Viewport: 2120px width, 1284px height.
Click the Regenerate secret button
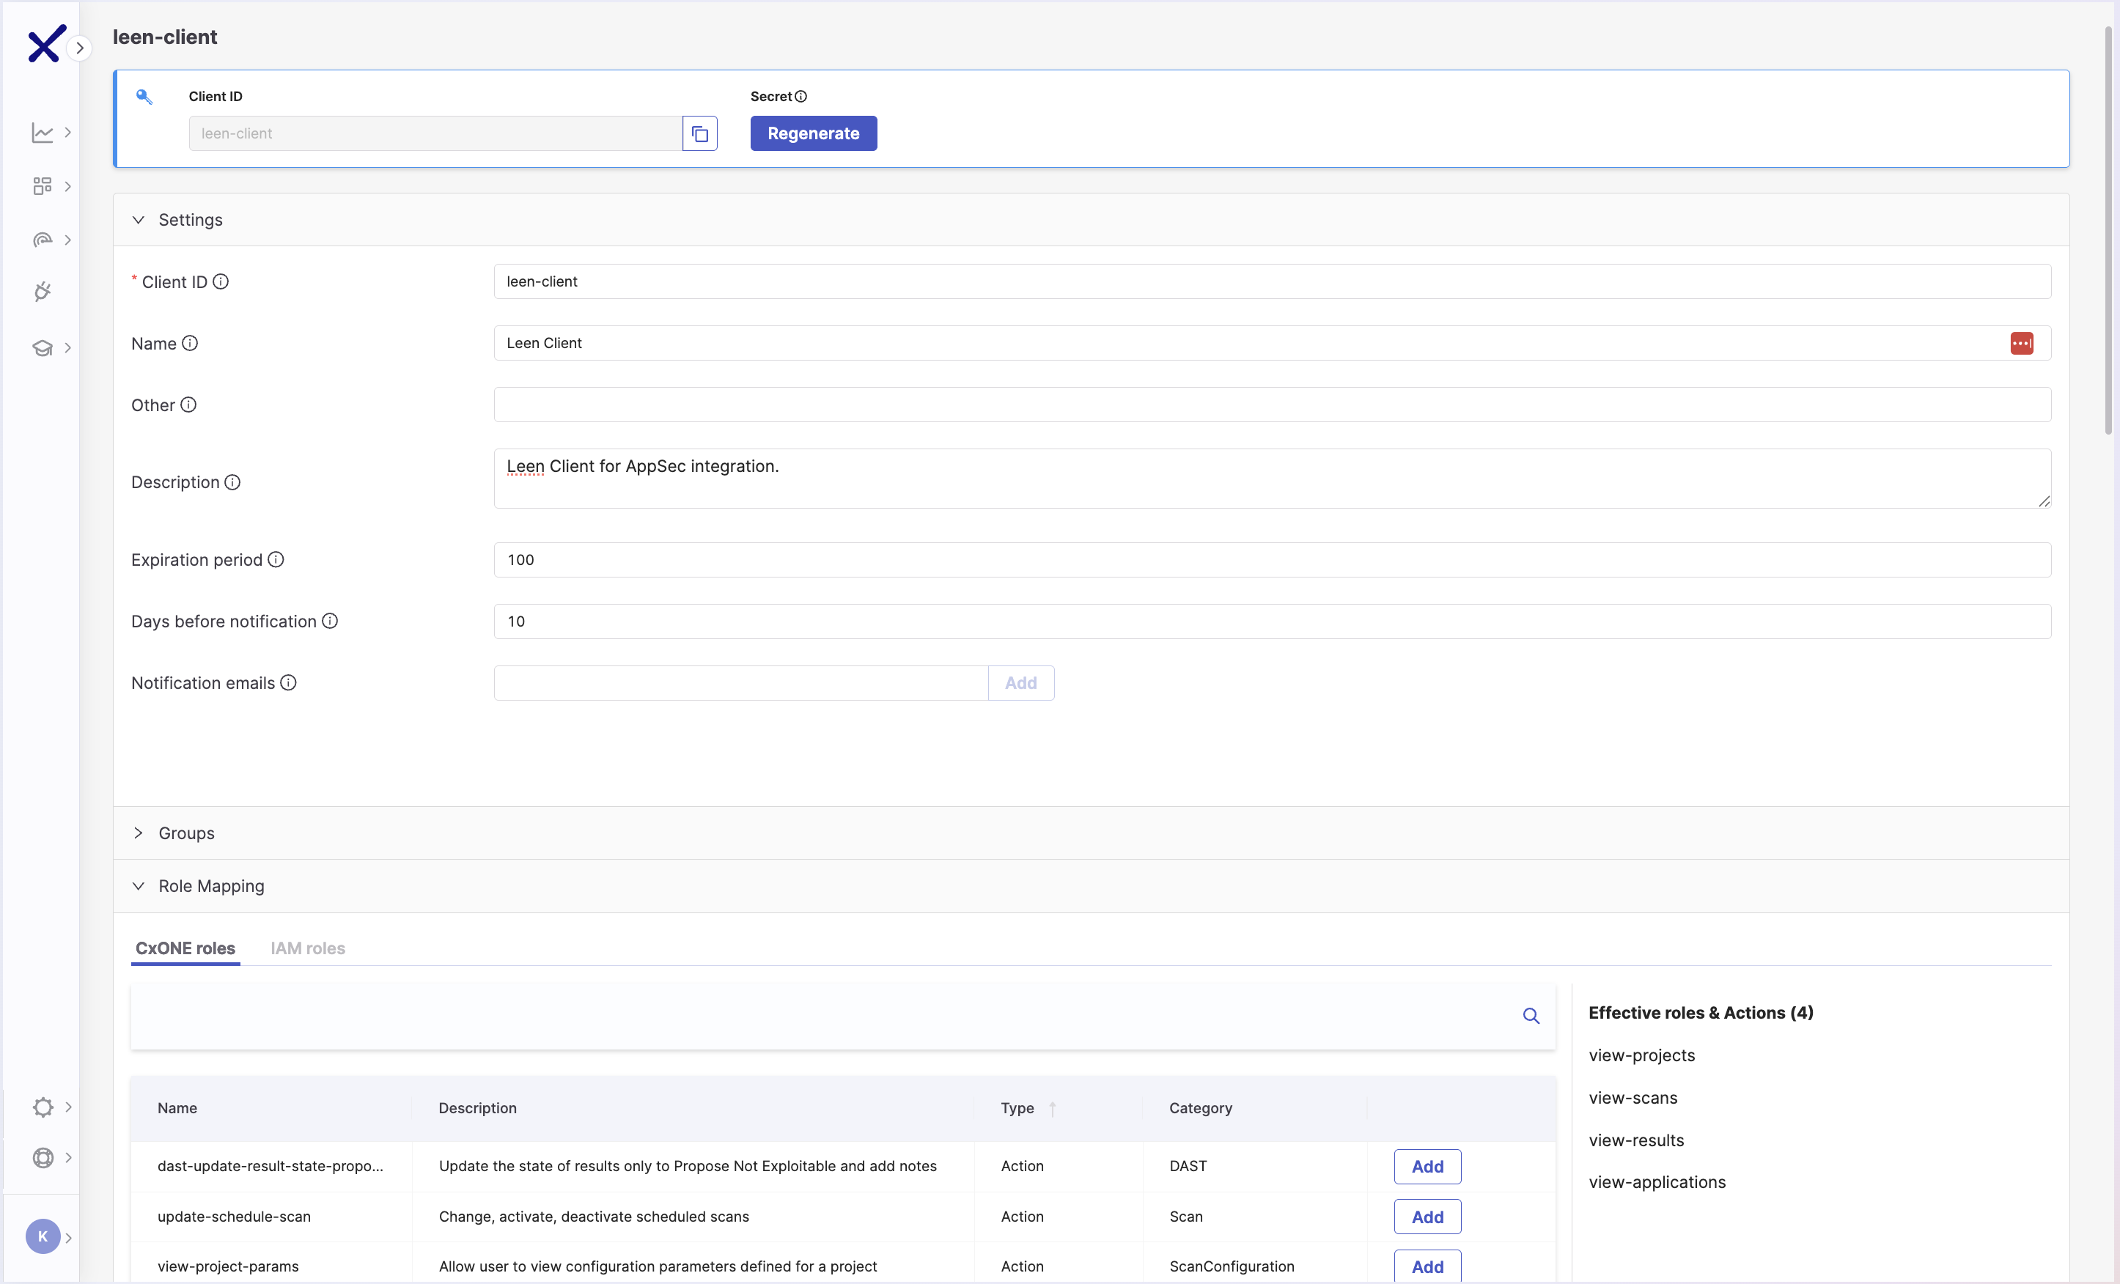click(813, 133)
